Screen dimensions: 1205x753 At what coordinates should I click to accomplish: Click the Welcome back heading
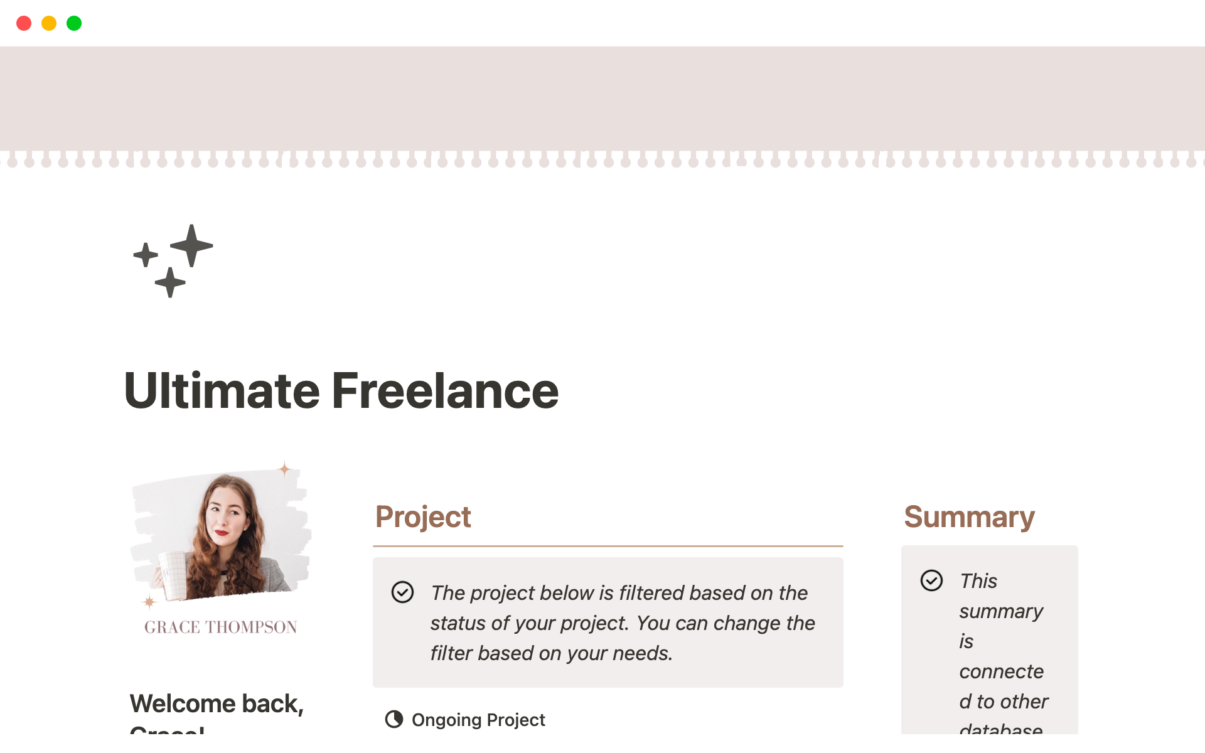click(x=217, y=704)
